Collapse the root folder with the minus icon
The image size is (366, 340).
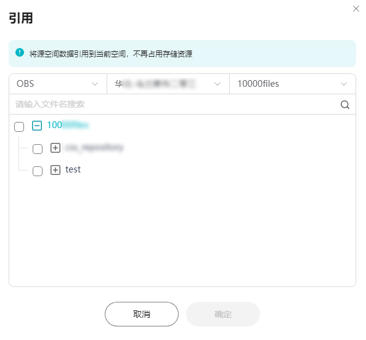coord(37,126)
